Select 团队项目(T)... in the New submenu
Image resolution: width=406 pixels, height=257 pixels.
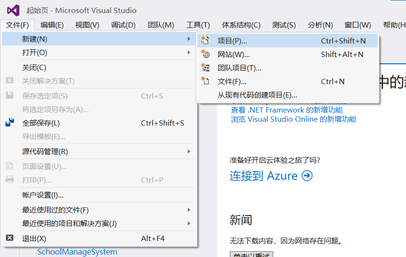[287, 68]
